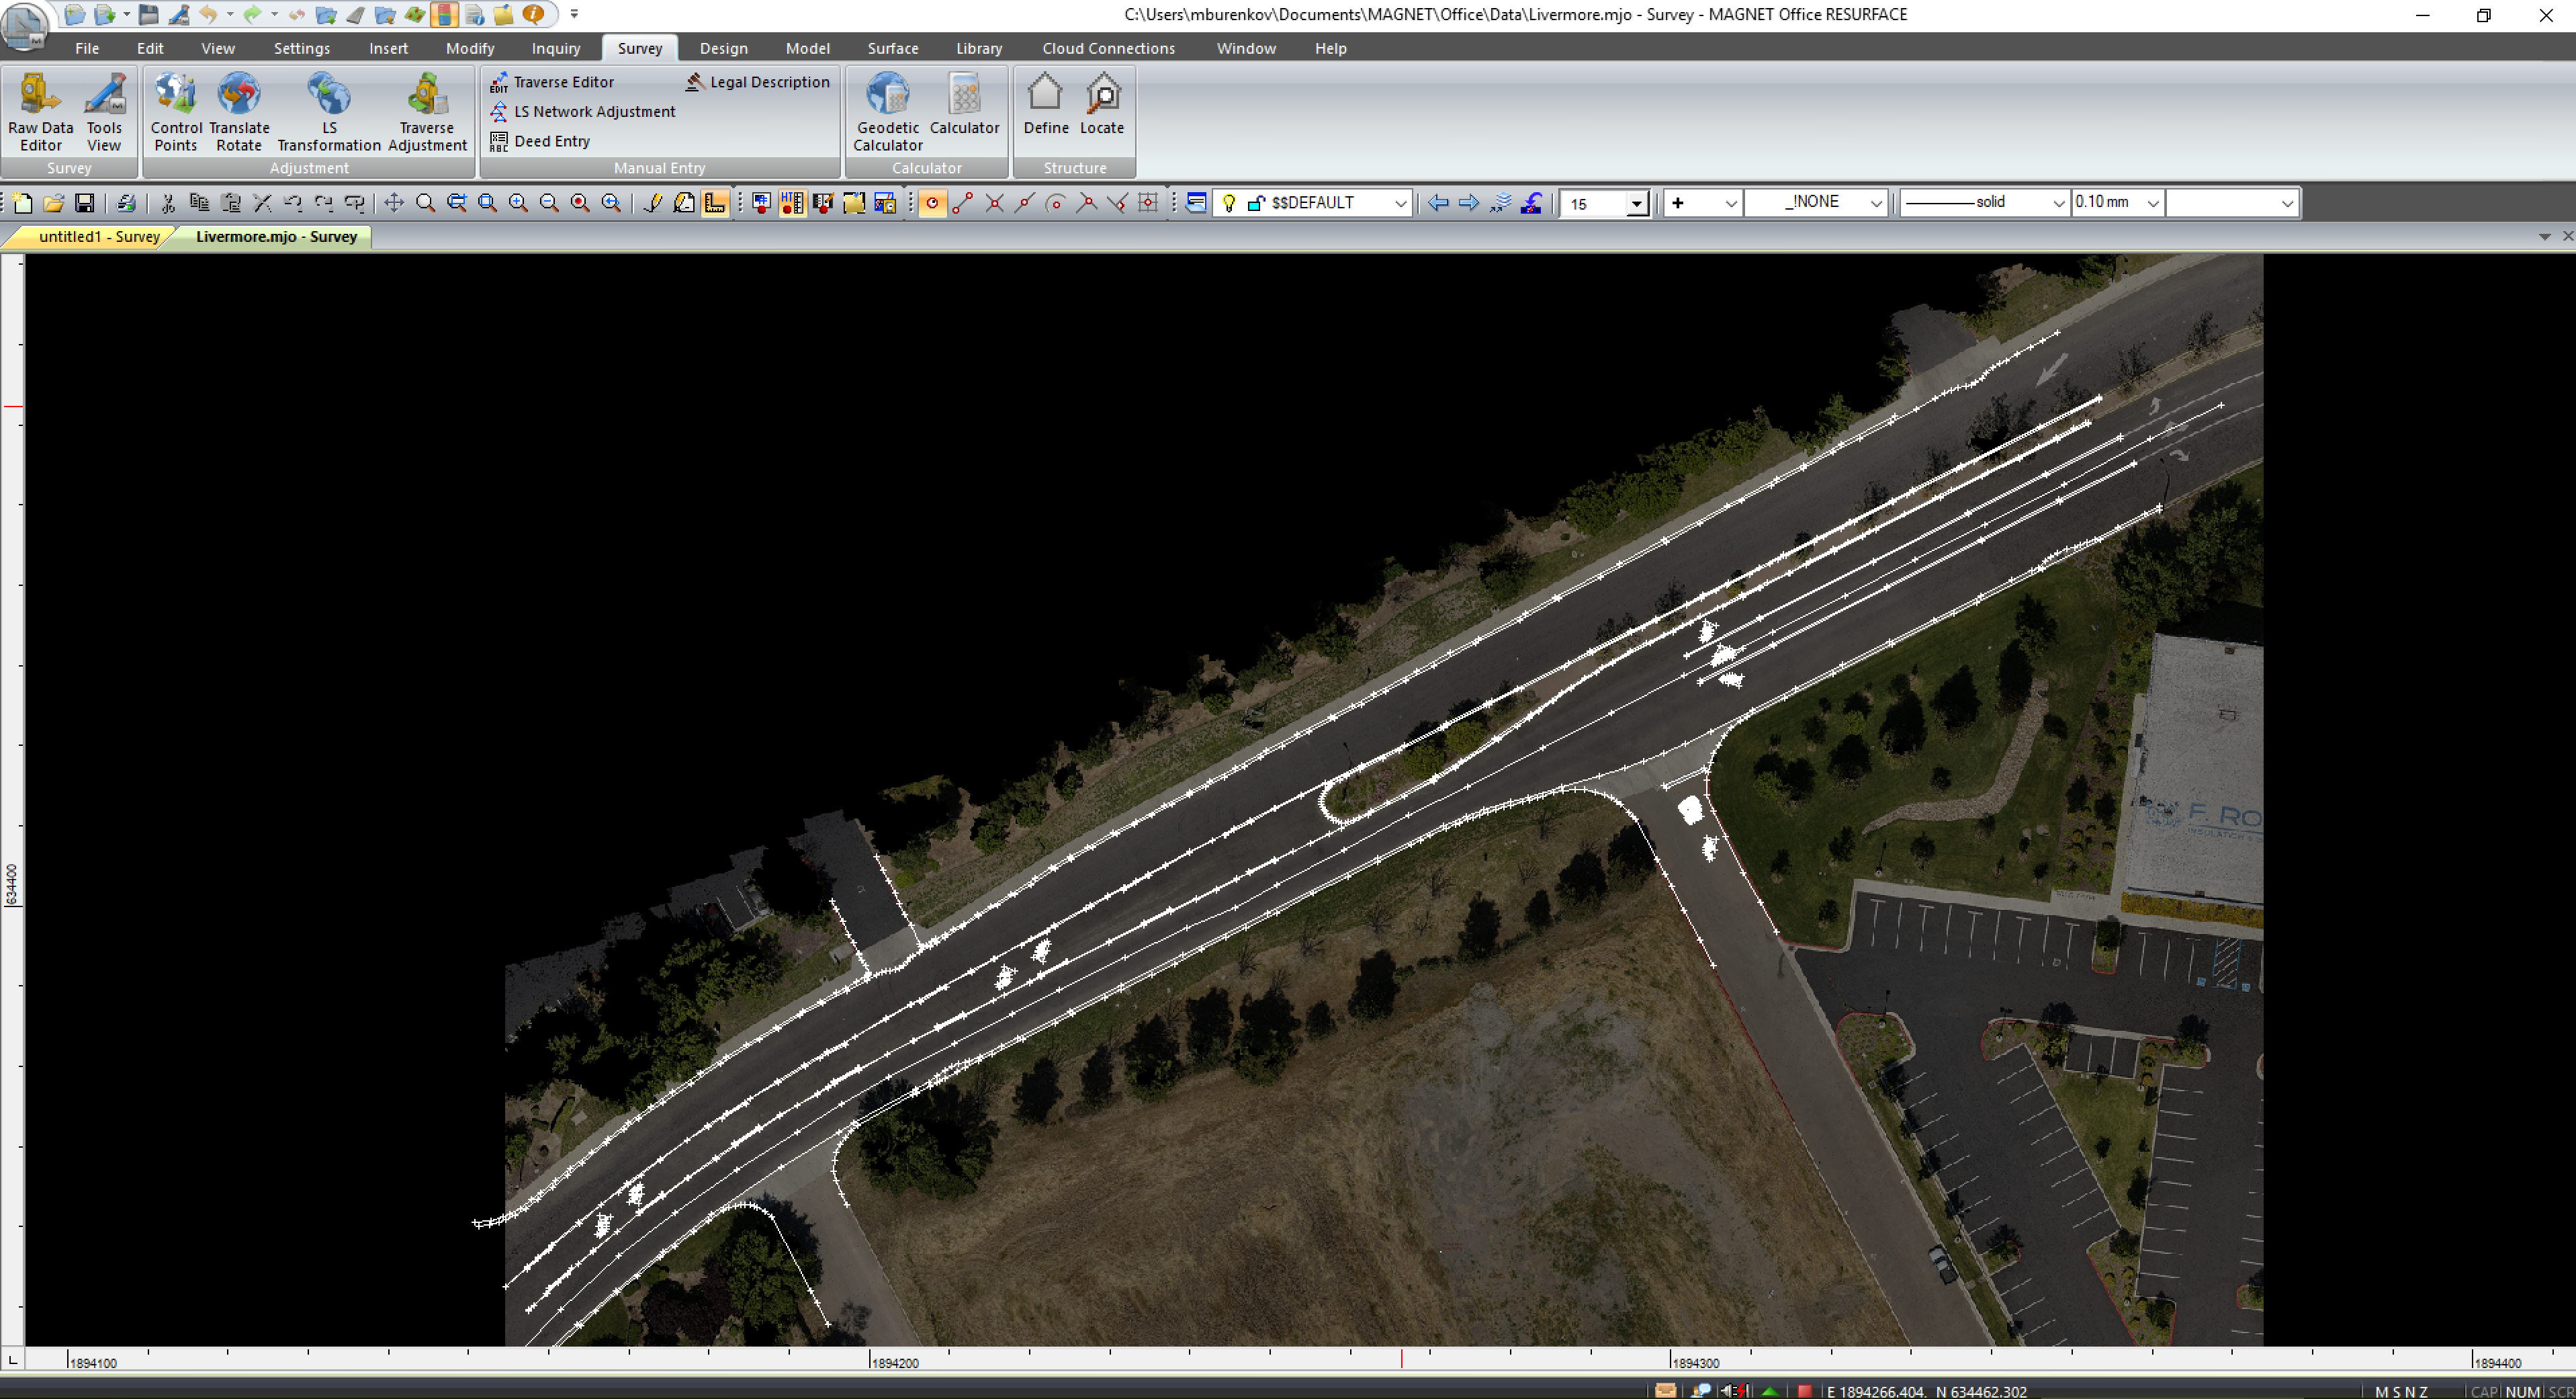This screenshot has height=1399, width=2576.
Task: Click the LS Network Adjustment button
Action: pyautogui.click(x=594, y=112)
